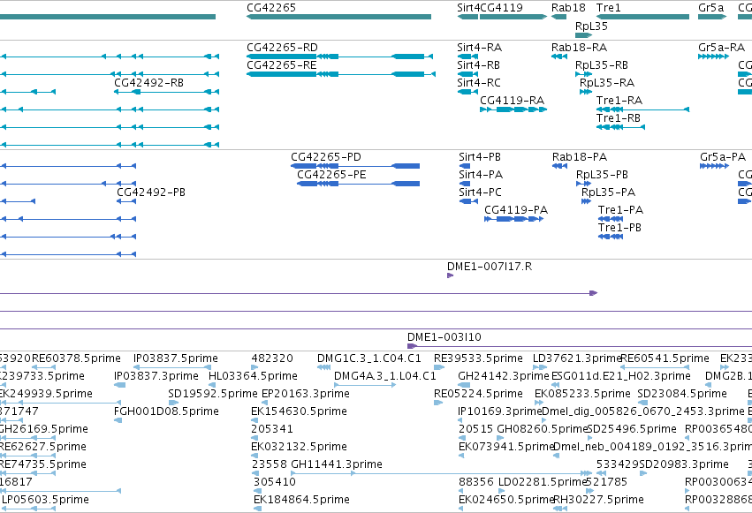Screen dimensions: 752x513
Task: Select the EK154630.5prime EST label
Action: coord(299,411)
